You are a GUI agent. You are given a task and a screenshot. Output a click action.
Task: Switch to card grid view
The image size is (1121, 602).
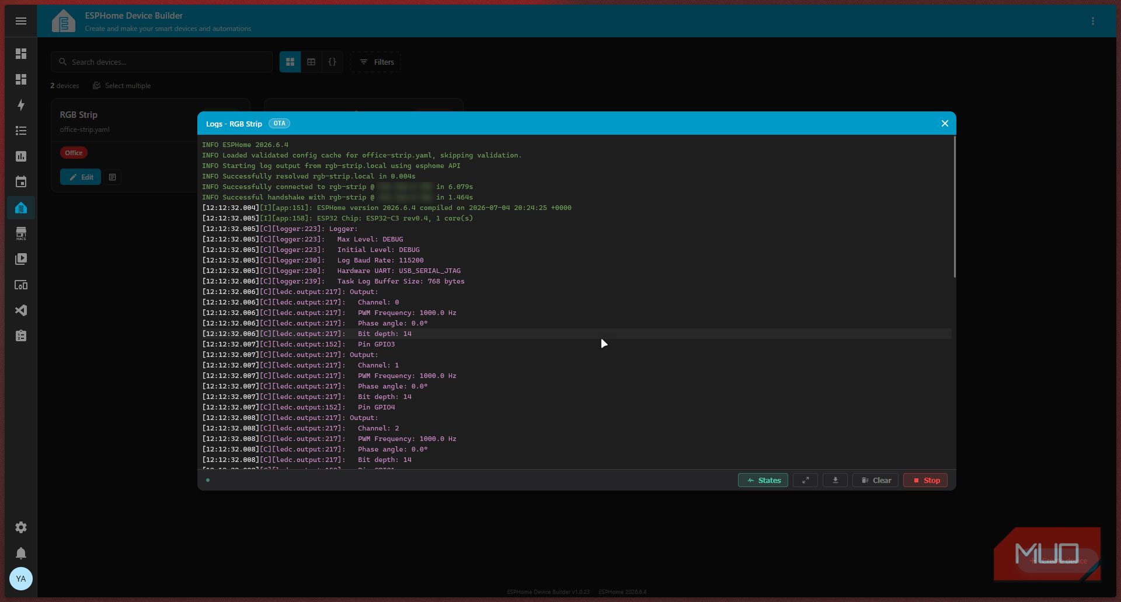tap(290, 62)
